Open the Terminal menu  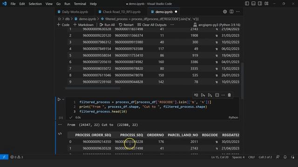80,4
